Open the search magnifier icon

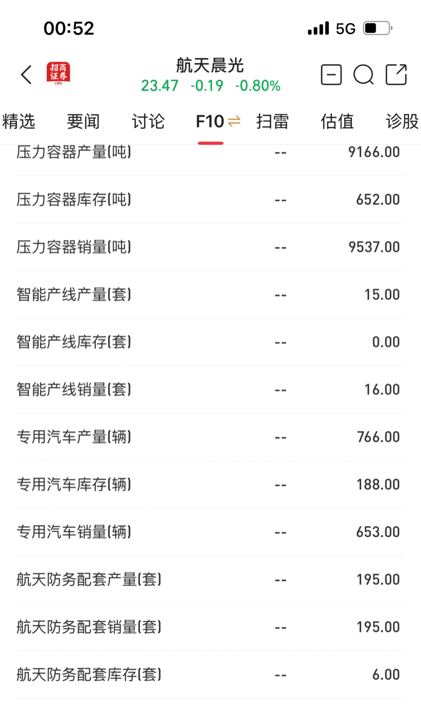[363, 75]
